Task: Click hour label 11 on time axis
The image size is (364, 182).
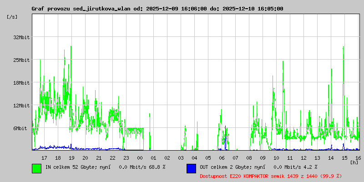Action: (x=290, y=158)
